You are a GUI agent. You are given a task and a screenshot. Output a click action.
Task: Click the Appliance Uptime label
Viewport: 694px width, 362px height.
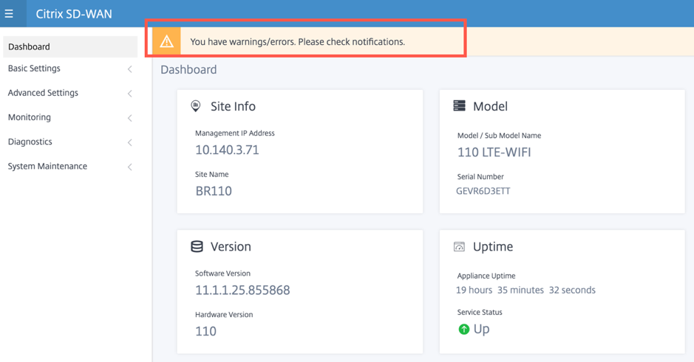pyautogui.click(x=486, y=276)
